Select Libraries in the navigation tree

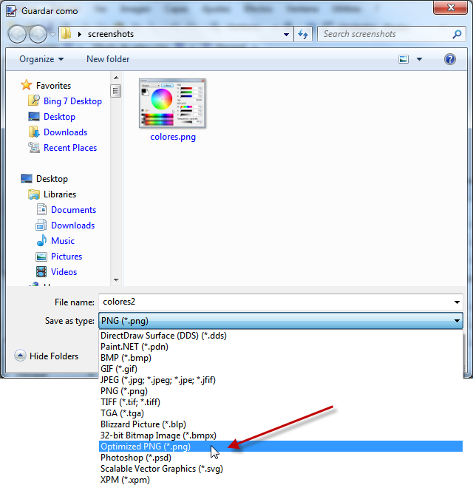(60, 194)
